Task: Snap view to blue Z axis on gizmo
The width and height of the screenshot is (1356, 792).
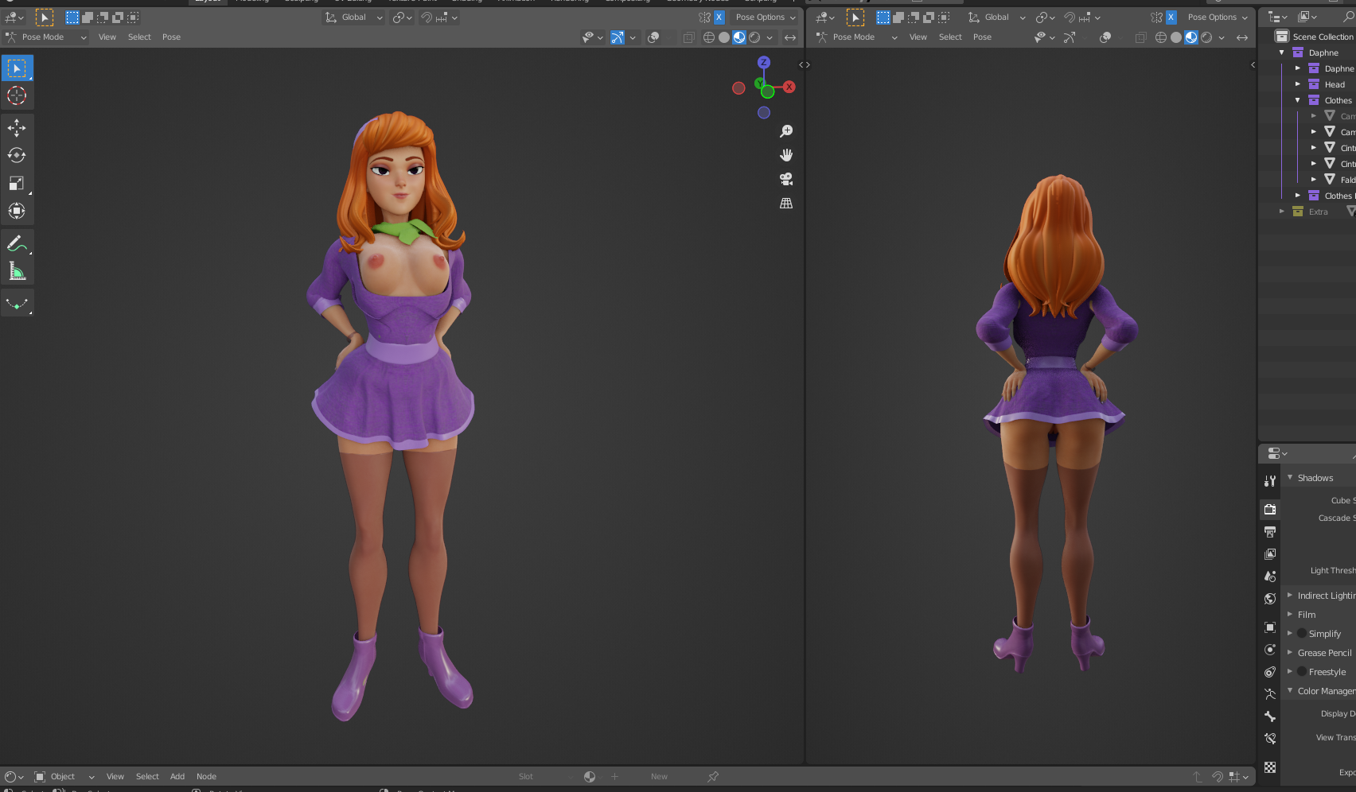Action: [764, 62]
